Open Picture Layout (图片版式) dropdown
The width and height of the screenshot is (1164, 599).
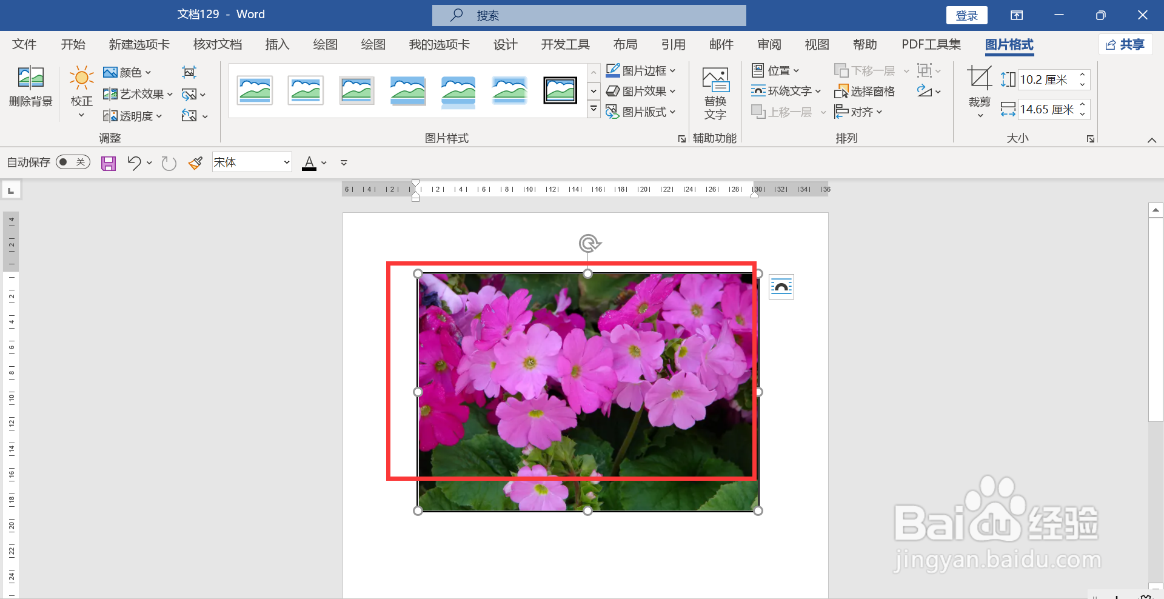(641, 112)
